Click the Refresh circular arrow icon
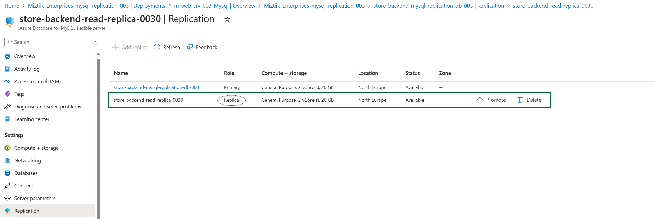Image resolution: width=655 pixels, height=219 pixels. tap(157, 47)
